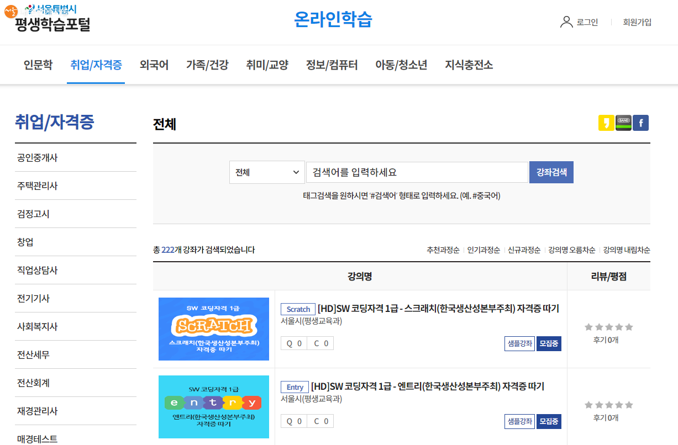Click the Scratch tag badge
This screenshot has height=445, width=678.
298,309
